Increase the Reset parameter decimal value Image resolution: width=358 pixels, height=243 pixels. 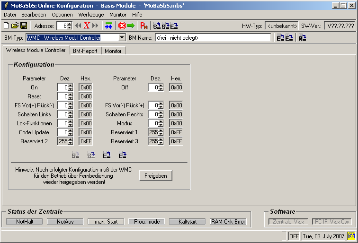pos(71,95)
